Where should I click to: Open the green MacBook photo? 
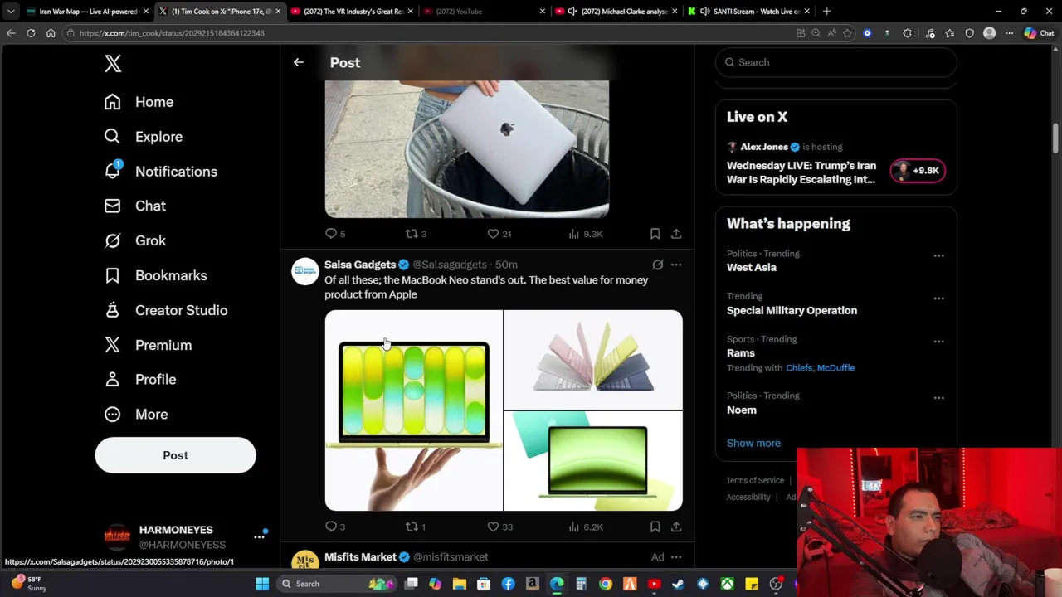(593, 461)
